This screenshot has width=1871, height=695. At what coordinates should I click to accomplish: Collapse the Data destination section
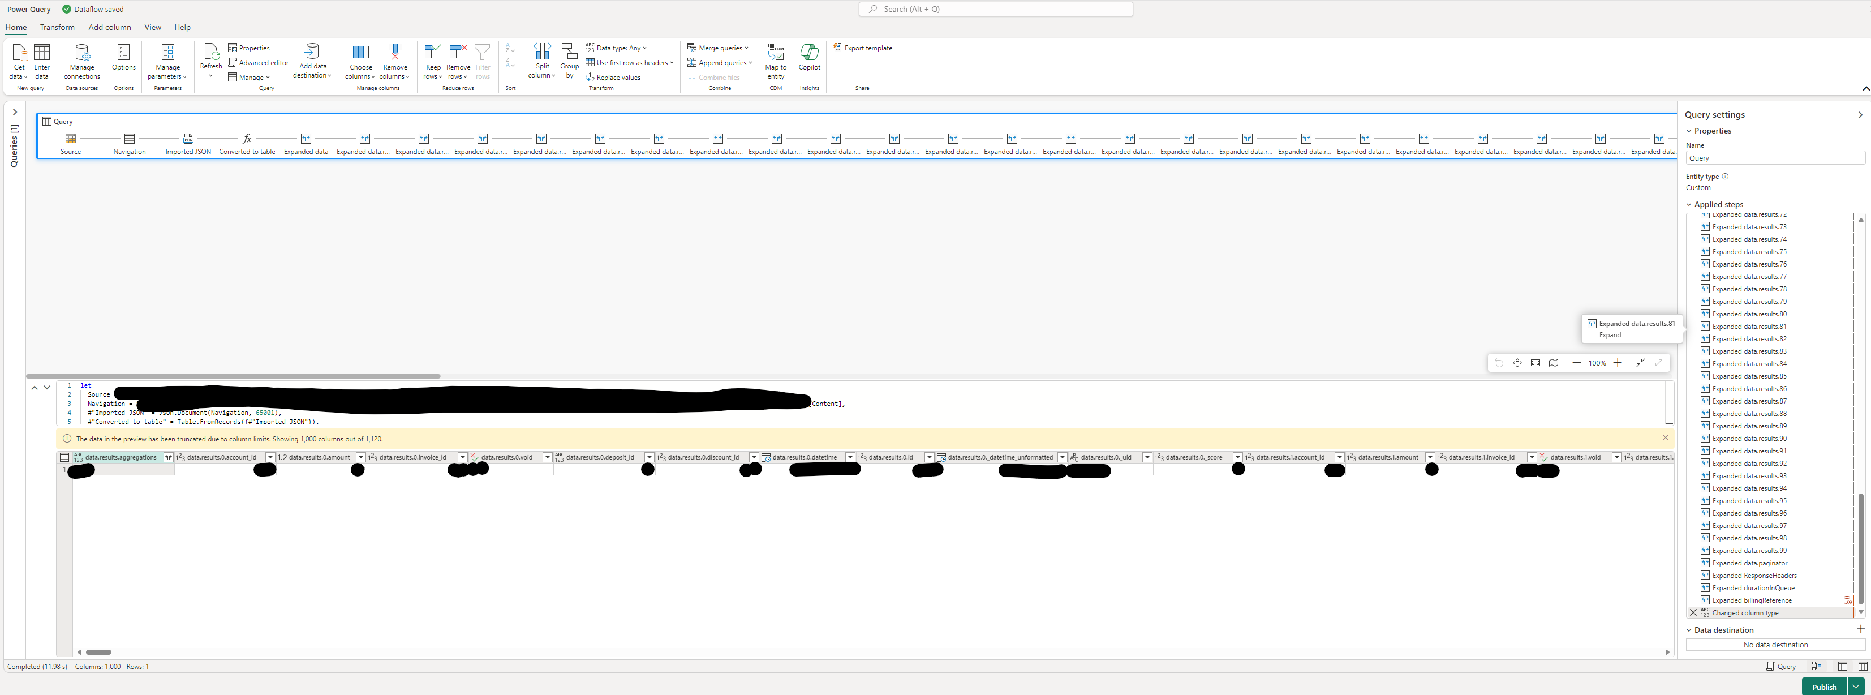click(1689, 630)
